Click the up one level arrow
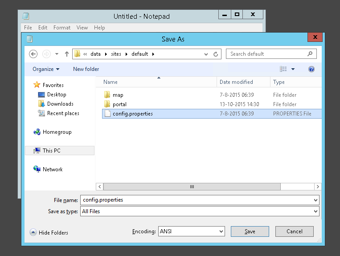The width and height of the screenshot is (340, 256). [x=67, y=54]
